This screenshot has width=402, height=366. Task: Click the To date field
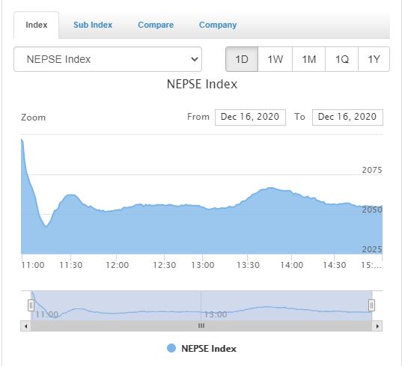[347, 117]
